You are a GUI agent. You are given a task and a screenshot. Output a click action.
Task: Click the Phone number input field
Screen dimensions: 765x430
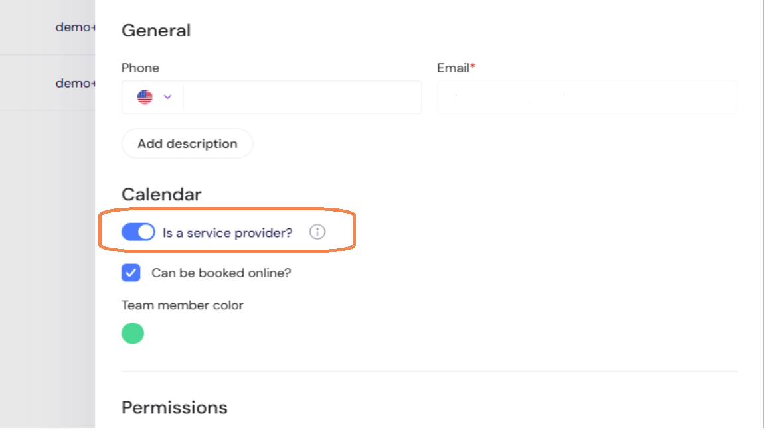coord(301,97)
